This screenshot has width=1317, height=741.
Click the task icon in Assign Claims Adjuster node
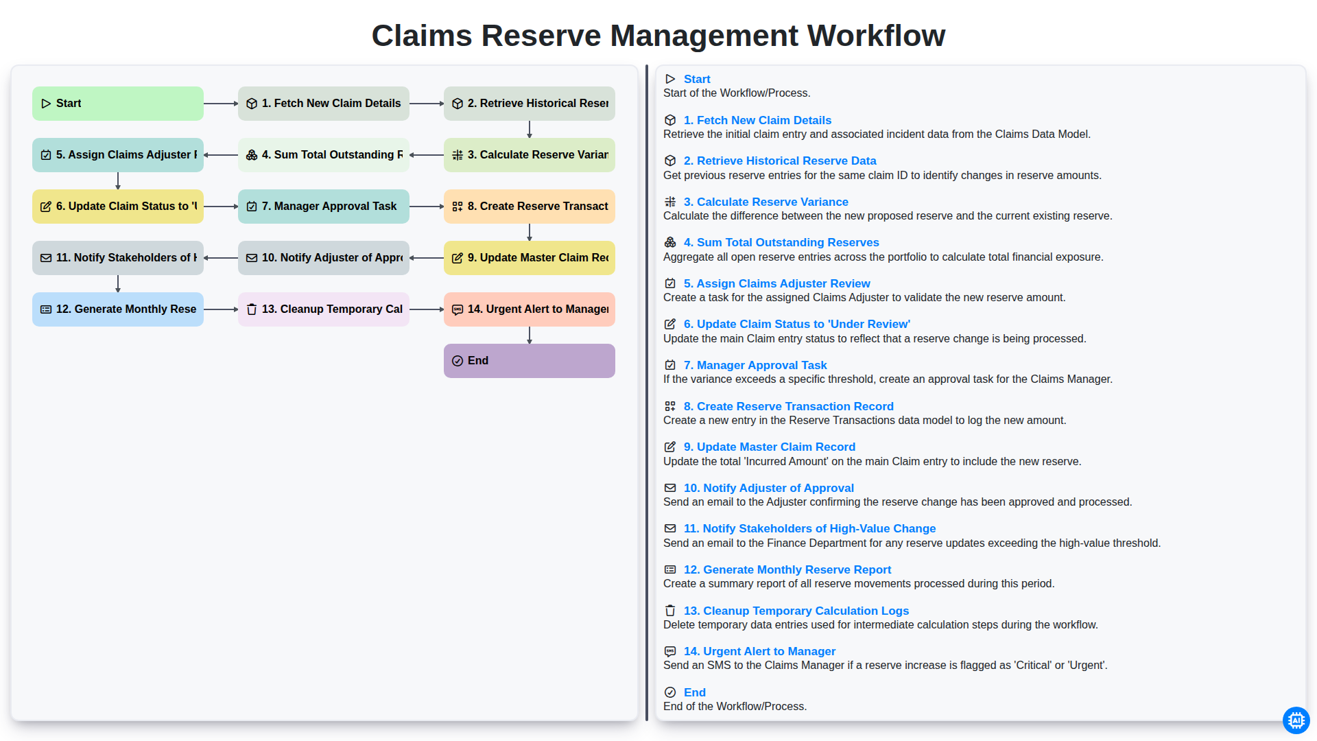46,155
